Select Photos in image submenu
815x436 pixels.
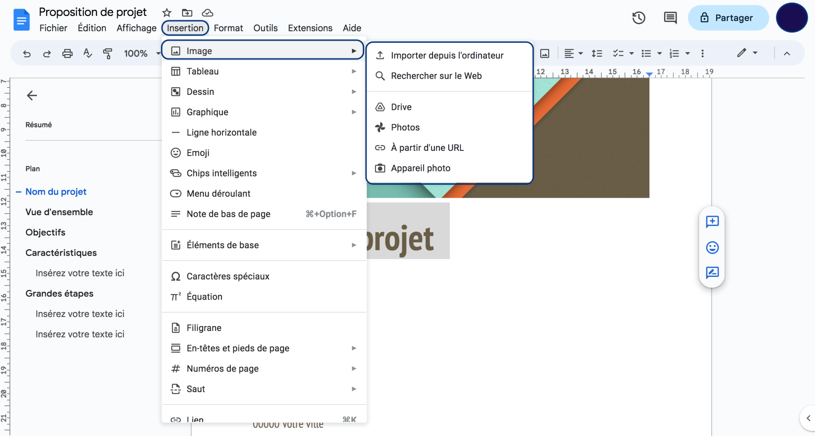[x=449, y=127]
